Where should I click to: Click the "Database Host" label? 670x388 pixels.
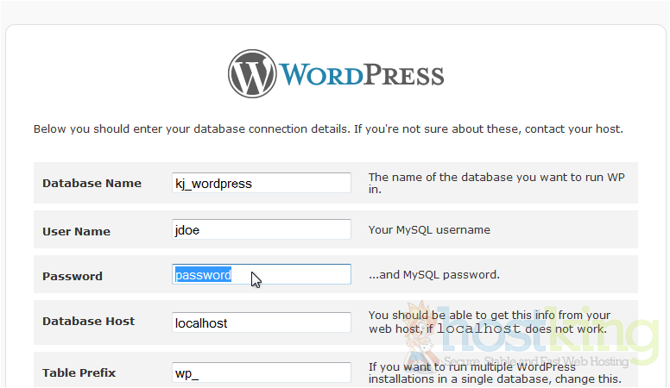click(x=88, y=322)
